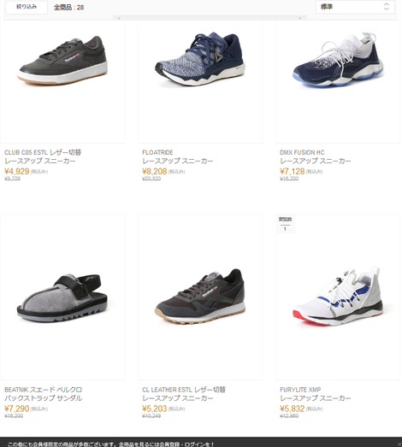Screen dimensions: 402x447
Task: Expand the 標準 sort order dropdown
Action: point(355,7)
